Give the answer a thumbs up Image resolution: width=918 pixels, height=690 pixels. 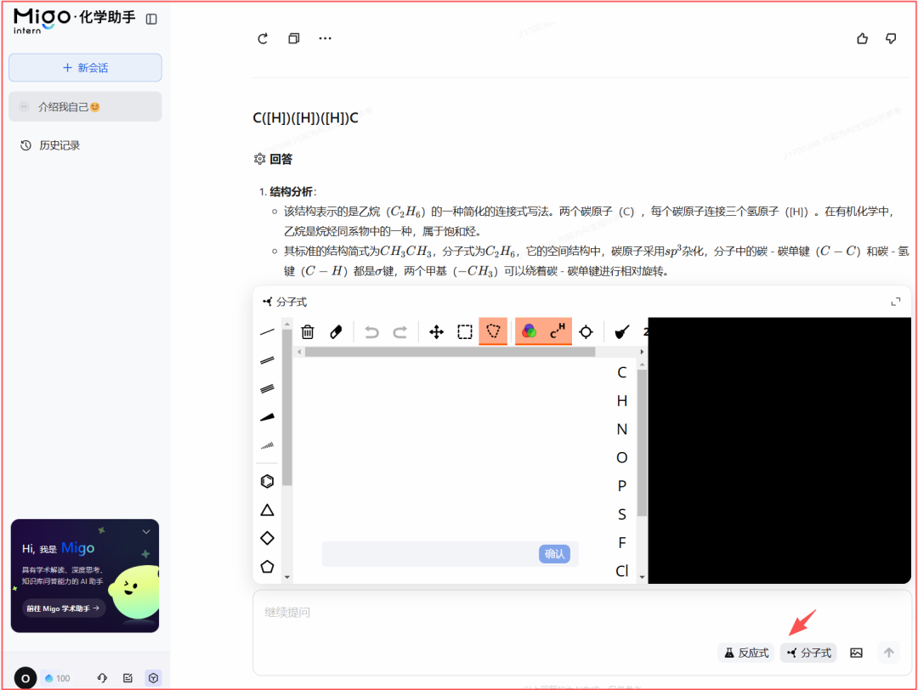pos(862,38)
